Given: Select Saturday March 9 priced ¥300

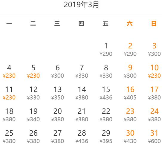Looking at the screenshot, I should pos(130,71).
